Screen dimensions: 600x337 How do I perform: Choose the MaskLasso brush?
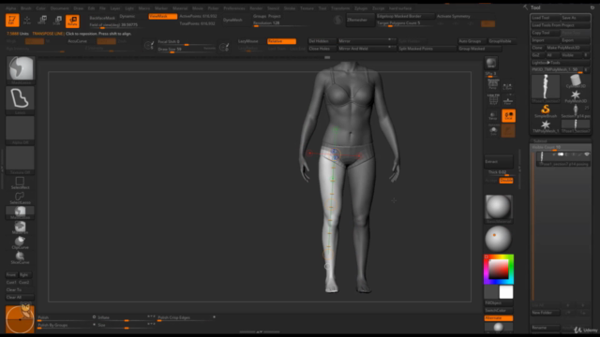pyautogui.click(x=20, y=212)
